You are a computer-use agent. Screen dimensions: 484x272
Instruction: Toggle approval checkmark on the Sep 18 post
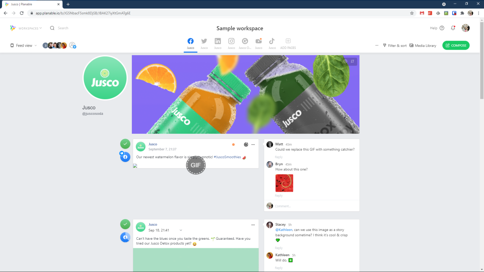(x=125, y=224)
